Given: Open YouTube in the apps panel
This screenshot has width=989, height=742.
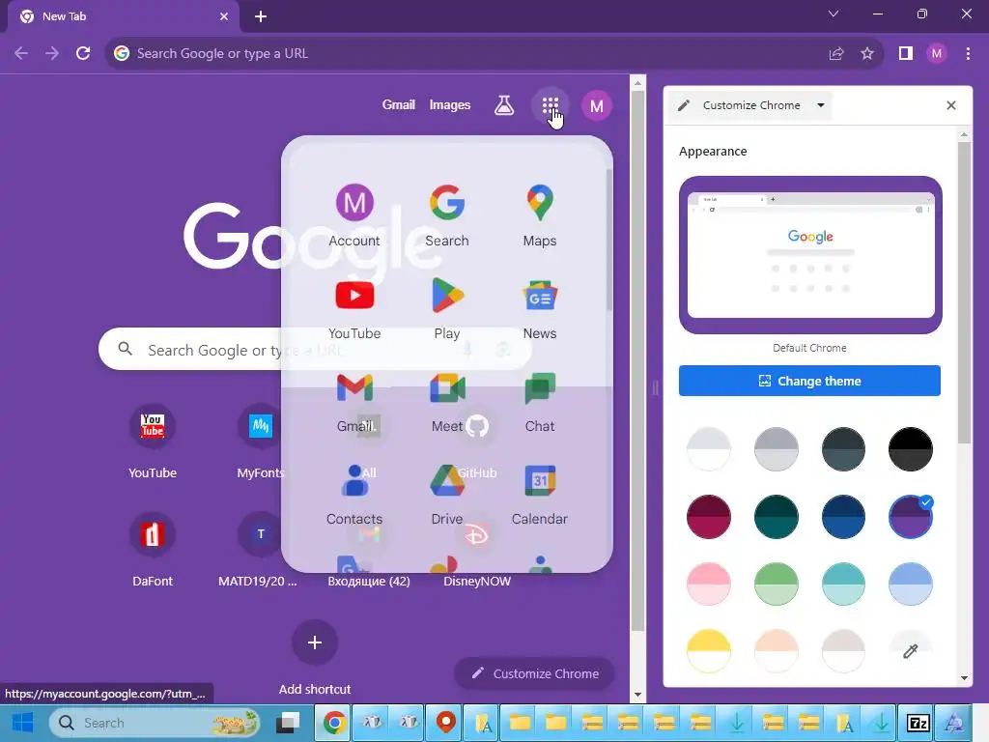Looking at the screenshot, I should click(354, 308).
